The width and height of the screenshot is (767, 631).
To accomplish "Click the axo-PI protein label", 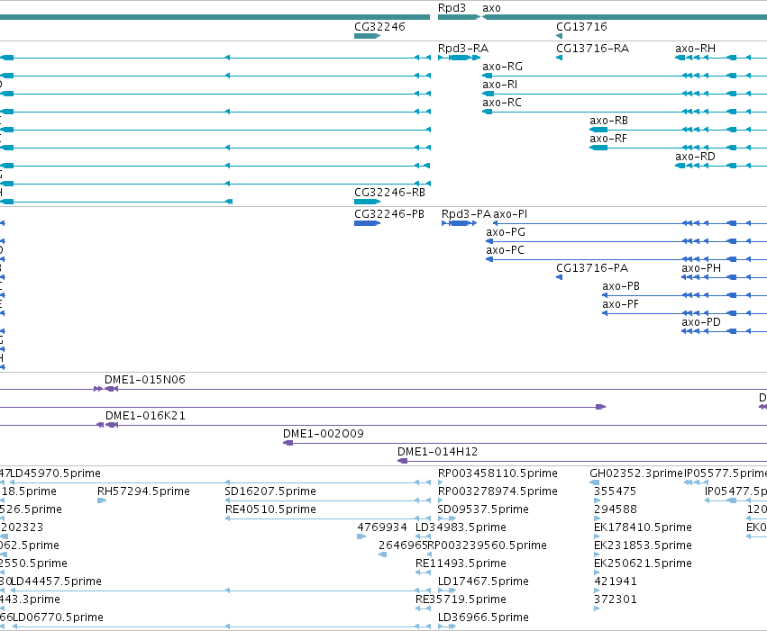I will [510, 214].
